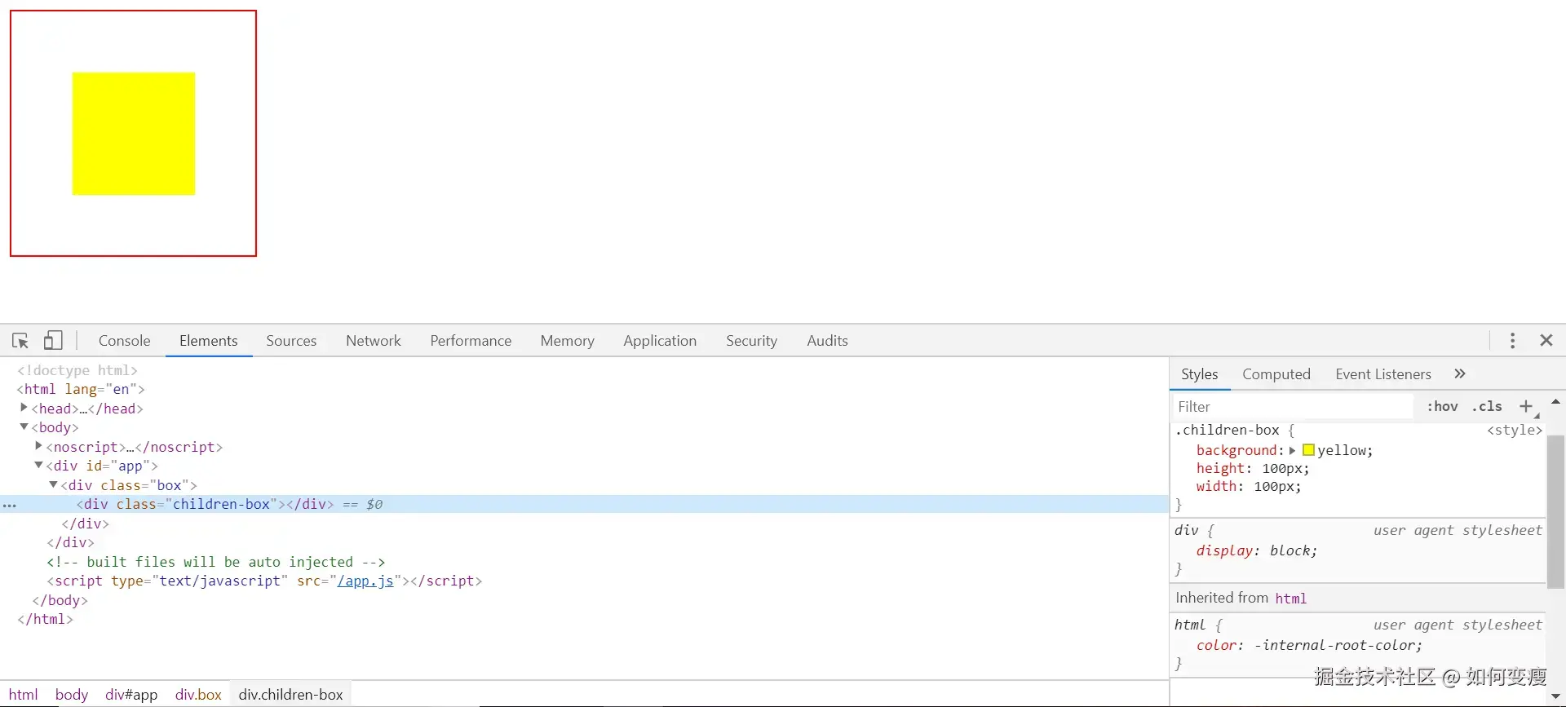Viewport: 1566px width, 707px height.
Task: Toggle .cls element classes panel
Action: (x=1487, y=406)
